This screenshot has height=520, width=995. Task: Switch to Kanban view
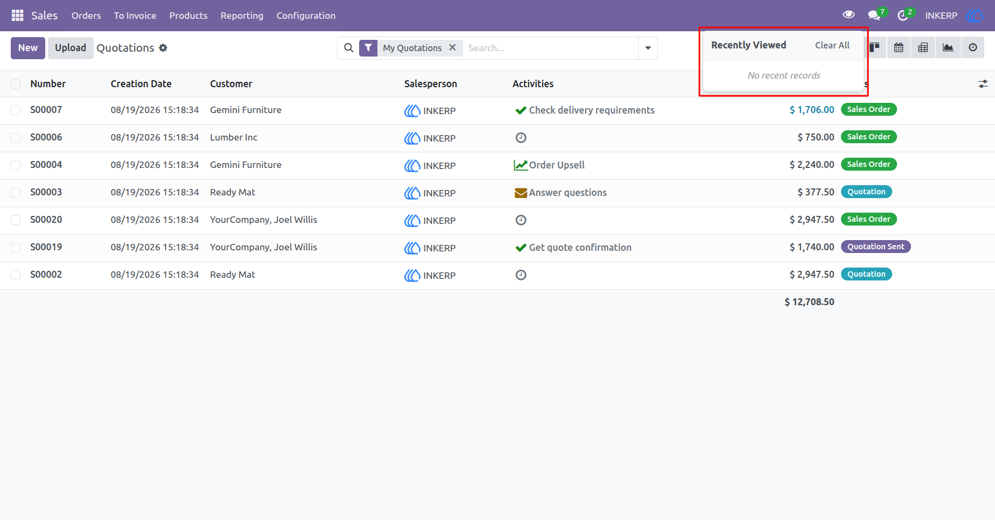click(874, 48)
